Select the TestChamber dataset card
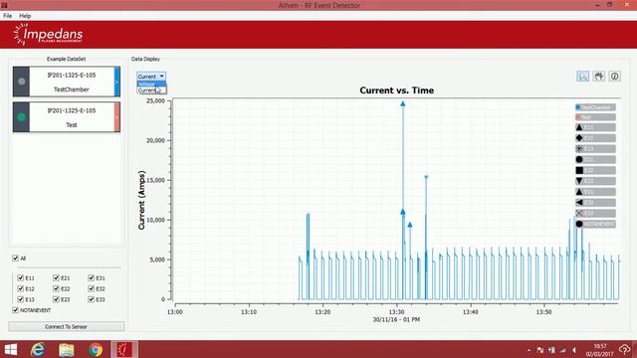Screen dimensions: 637x358 click(67, 82)
